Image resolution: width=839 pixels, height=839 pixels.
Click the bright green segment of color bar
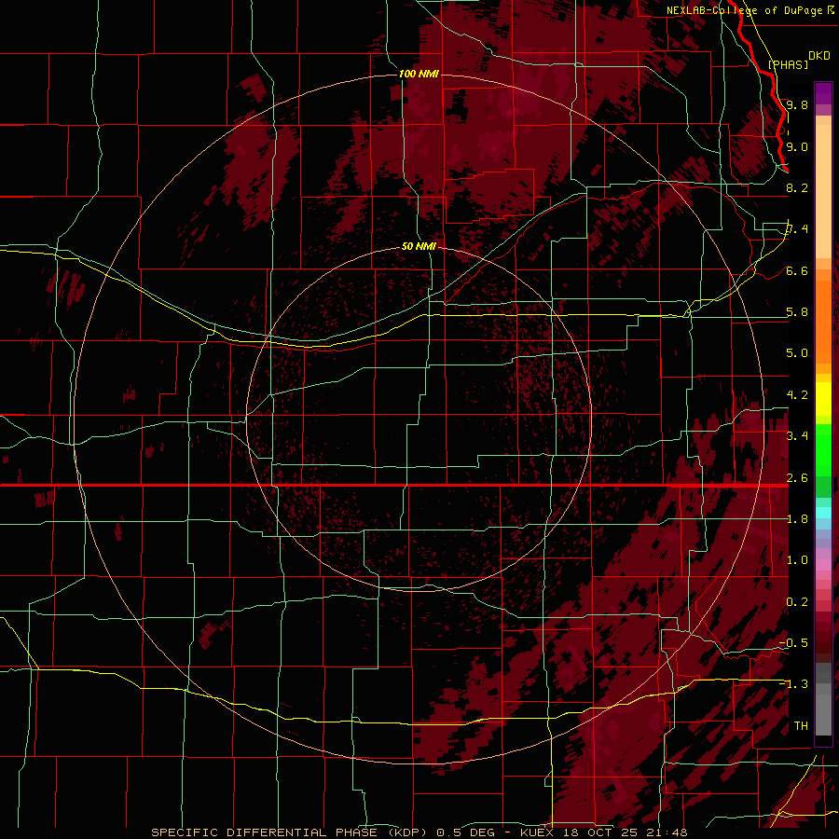[x=823, y=450]
